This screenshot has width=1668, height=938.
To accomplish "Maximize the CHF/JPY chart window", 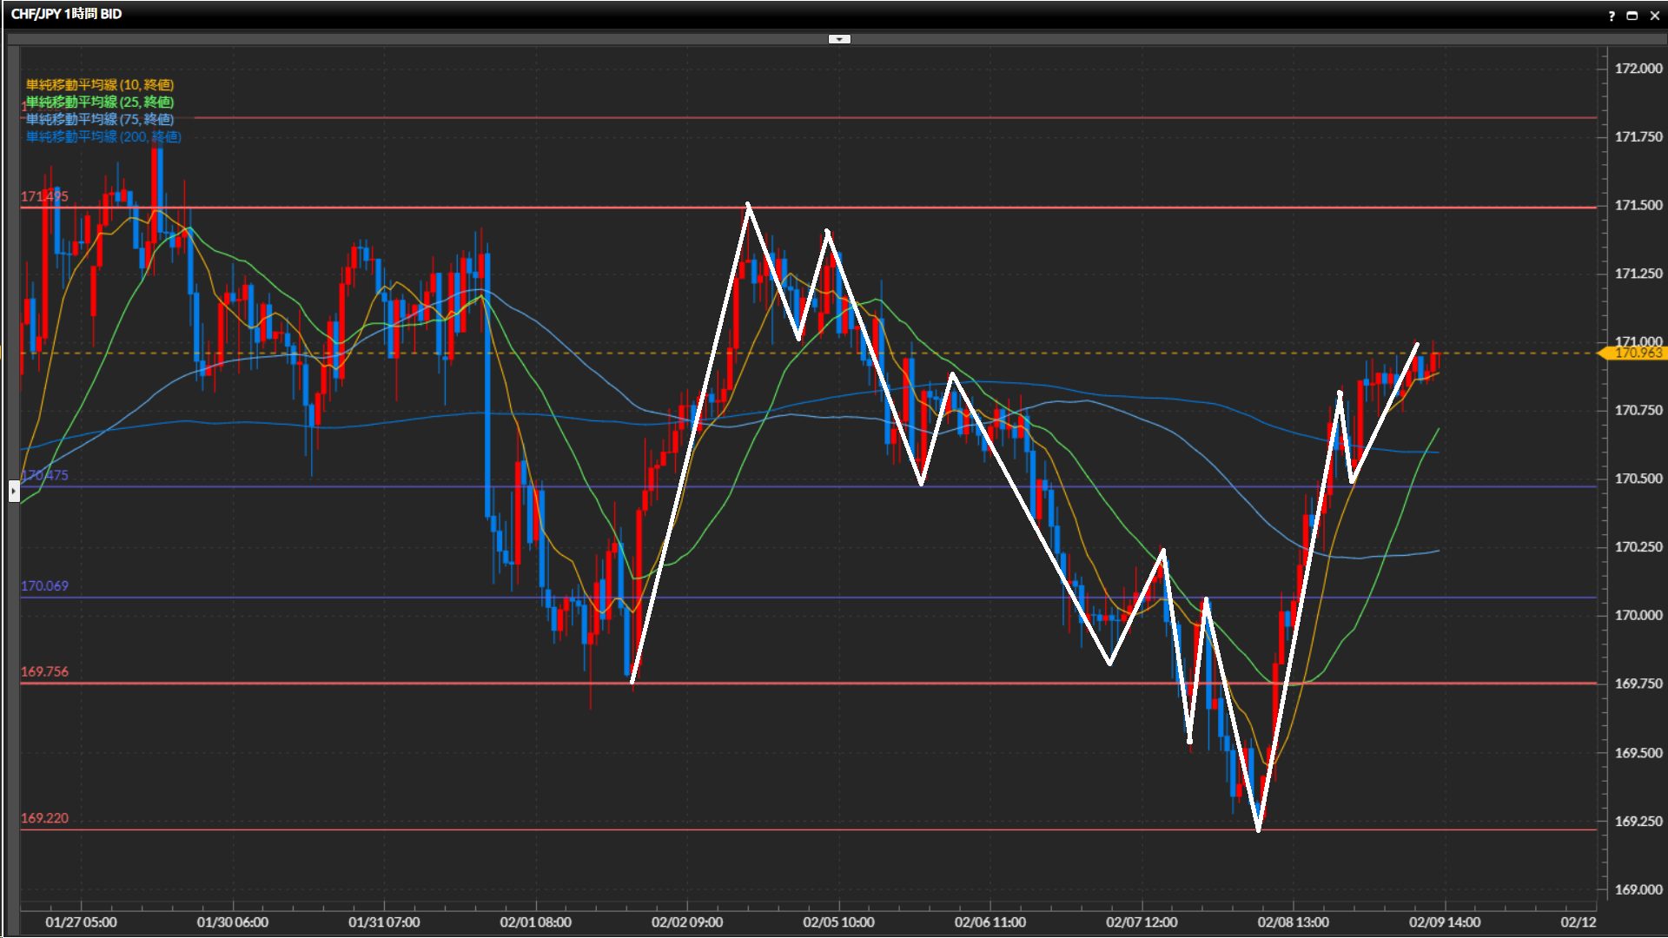I will pos(1632,16).
